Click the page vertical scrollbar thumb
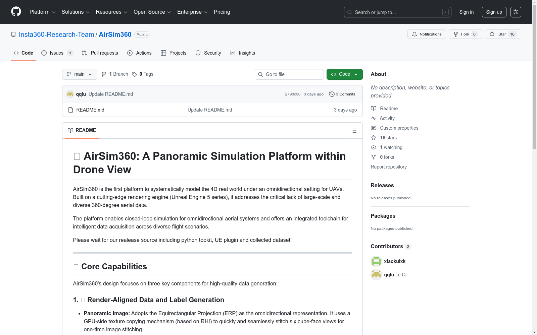 point(535,76)
